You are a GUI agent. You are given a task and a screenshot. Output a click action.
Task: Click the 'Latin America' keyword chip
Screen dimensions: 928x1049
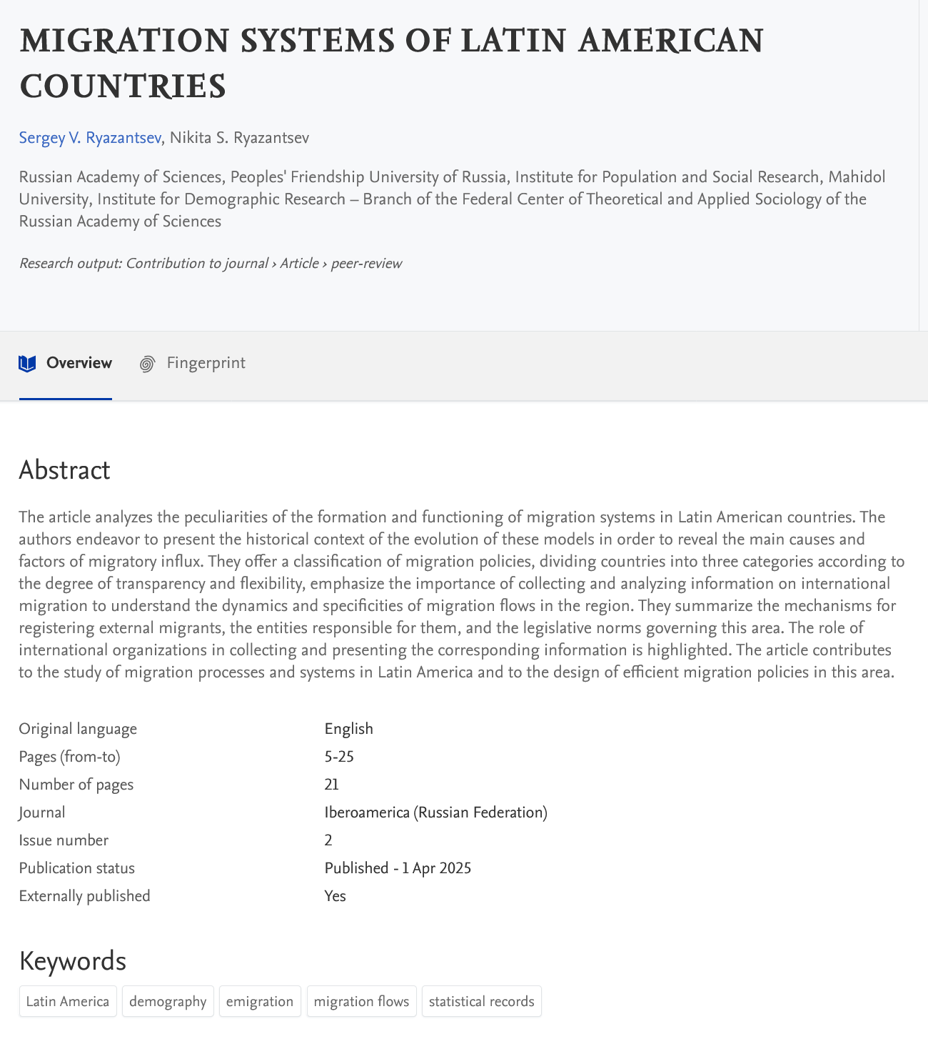tap(68, 1001)
